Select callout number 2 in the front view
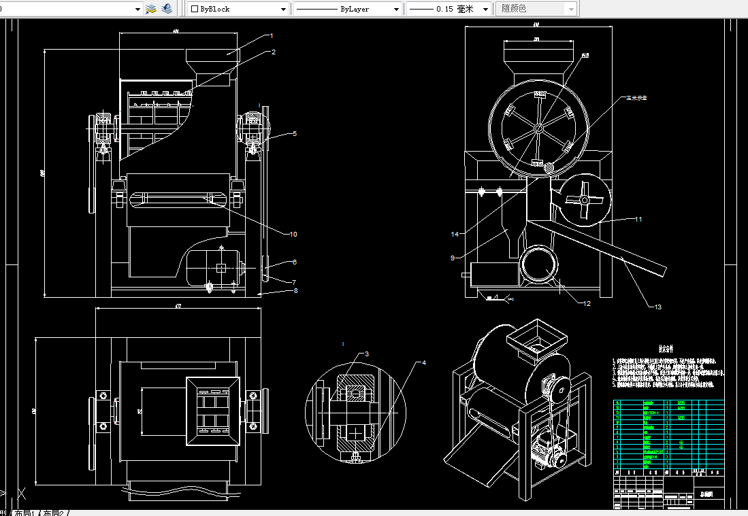The width and height of the screenshot is (748, 516). tap(274, 52)
